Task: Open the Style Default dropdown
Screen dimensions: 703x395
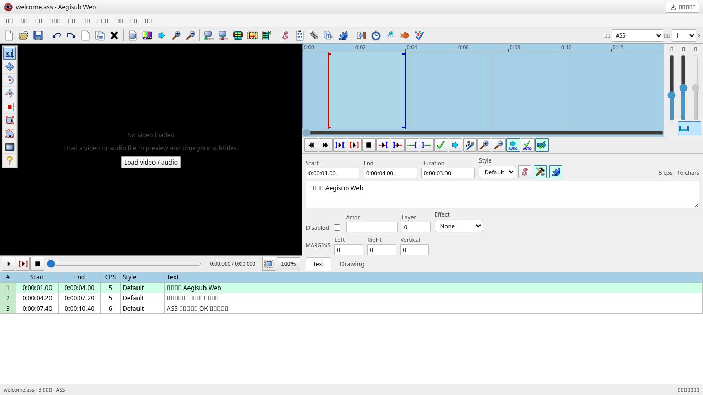Action: pyautogui.click(x=497, y=172)
